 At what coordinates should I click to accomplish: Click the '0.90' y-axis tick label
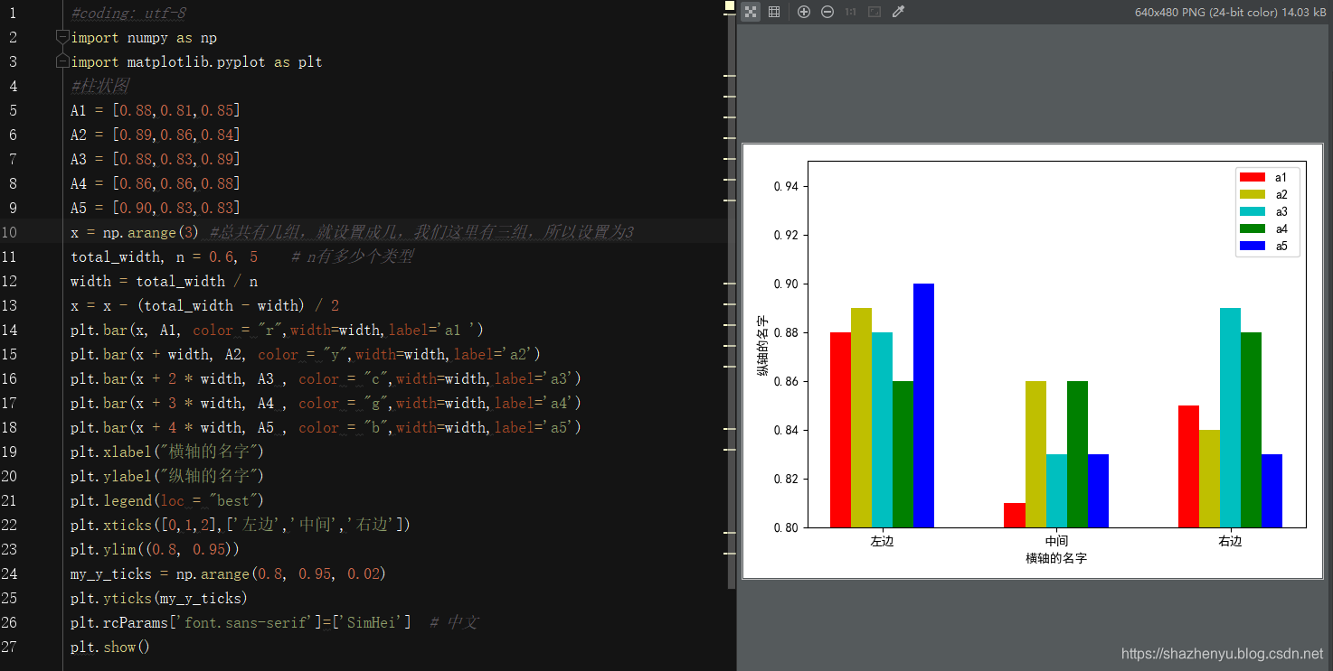(785, 284)
